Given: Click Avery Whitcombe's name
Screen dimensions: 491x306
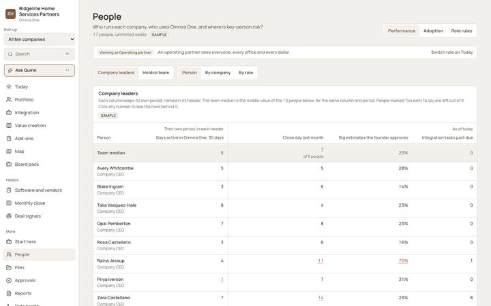Looking at the screenshot, I should click(115, 169).
